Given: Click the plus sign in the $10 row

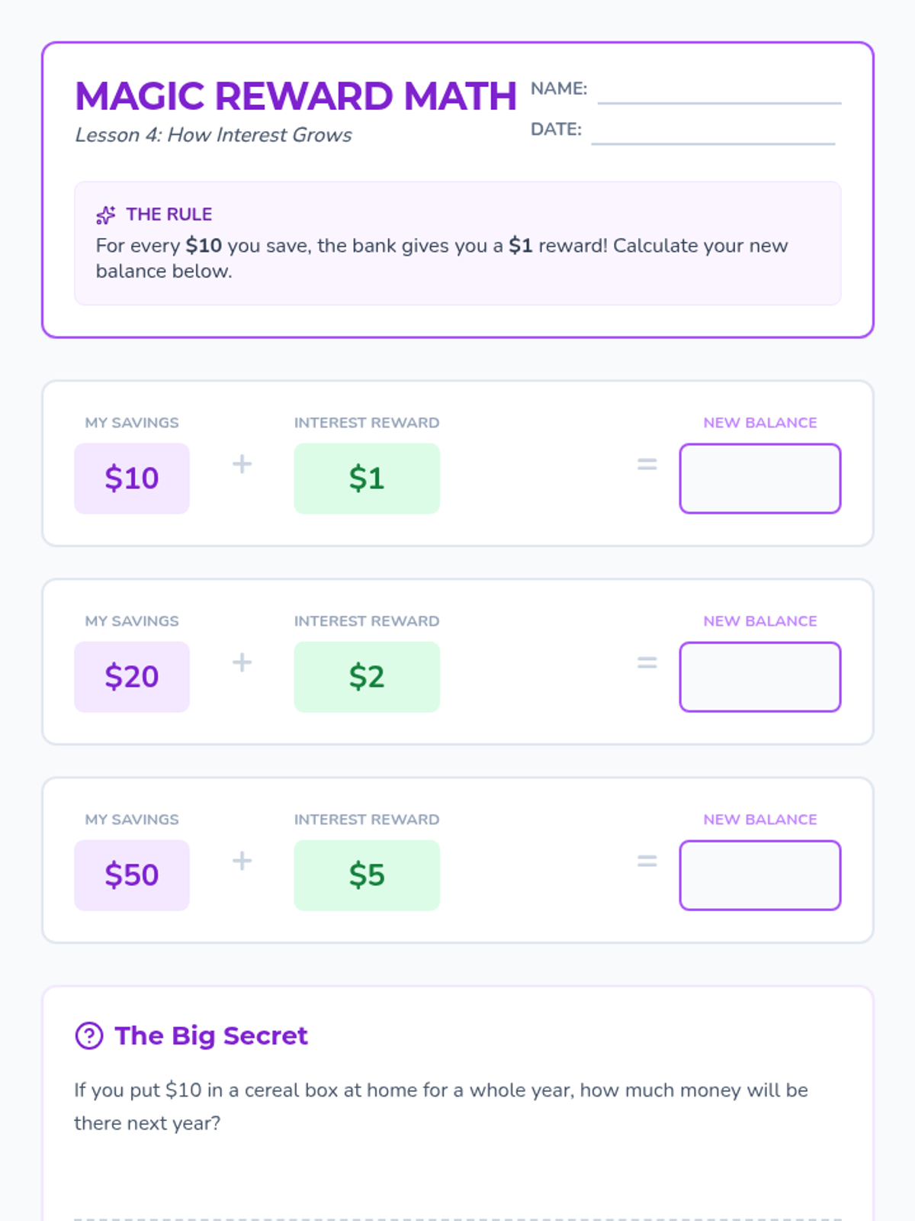Looking at the screenshot, I should coord(242,464).
